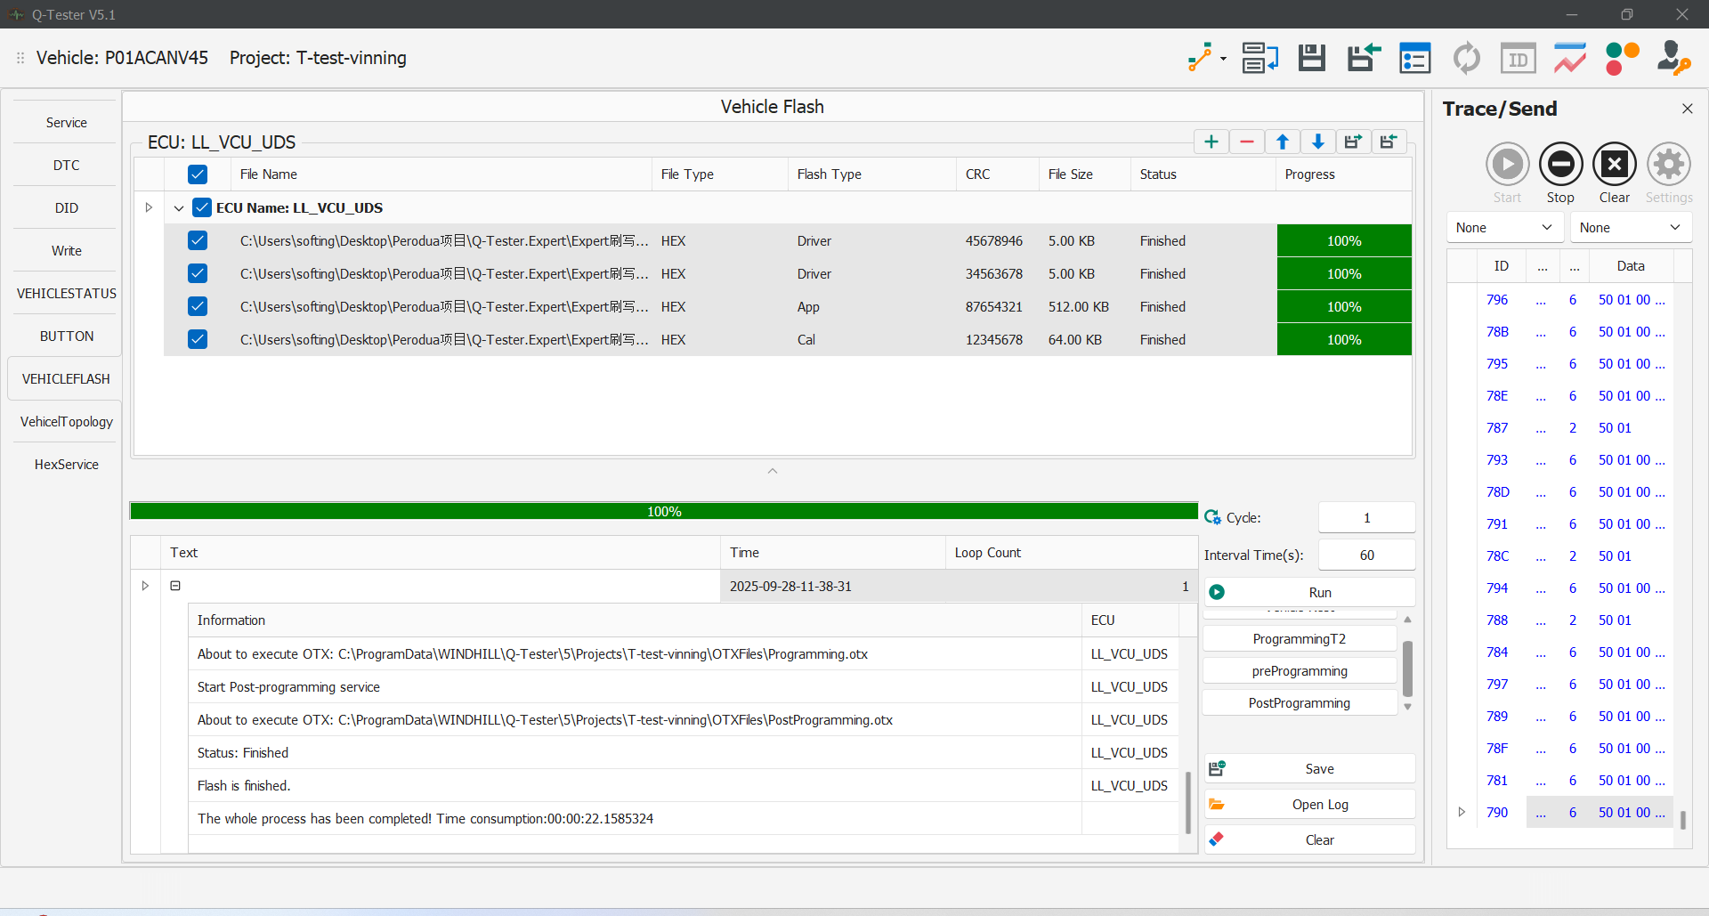Open the first None dropdown in Trace/Send
Viewport: 1709px width, 916px height.
point(1504,228)
